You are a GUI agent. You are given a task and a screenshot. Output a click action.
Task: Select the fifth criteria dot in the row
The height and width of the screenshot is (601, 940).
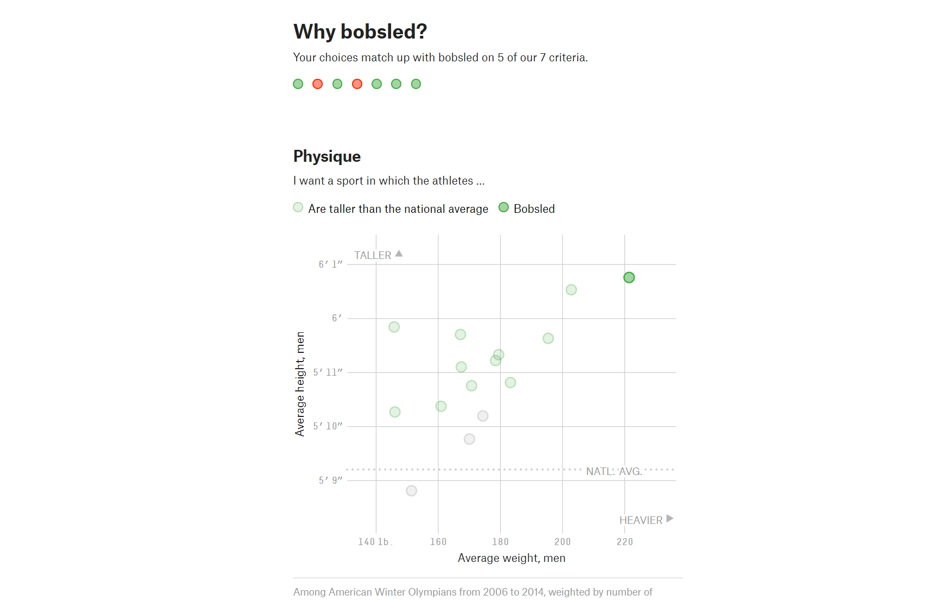pos(377,84)
